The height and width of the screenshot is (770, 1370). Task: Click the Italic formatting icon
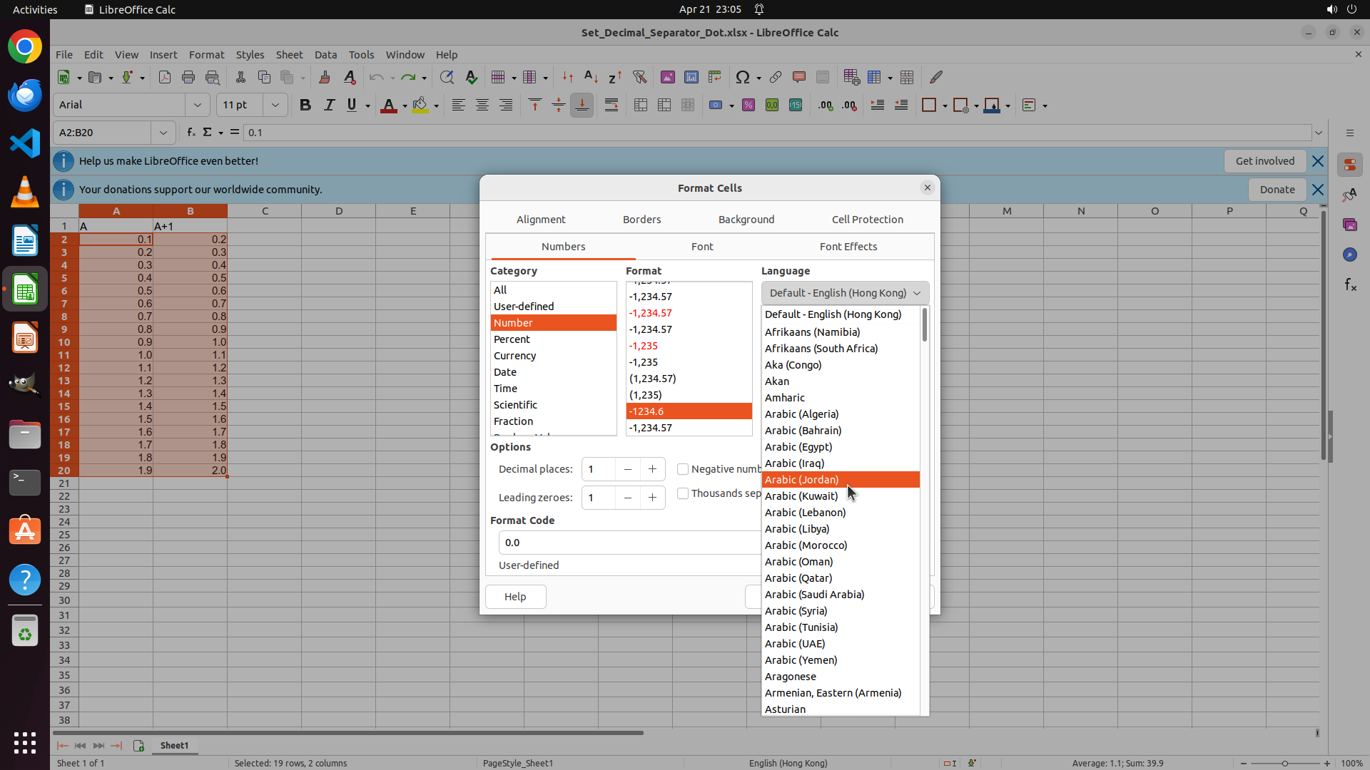point(329,106)
